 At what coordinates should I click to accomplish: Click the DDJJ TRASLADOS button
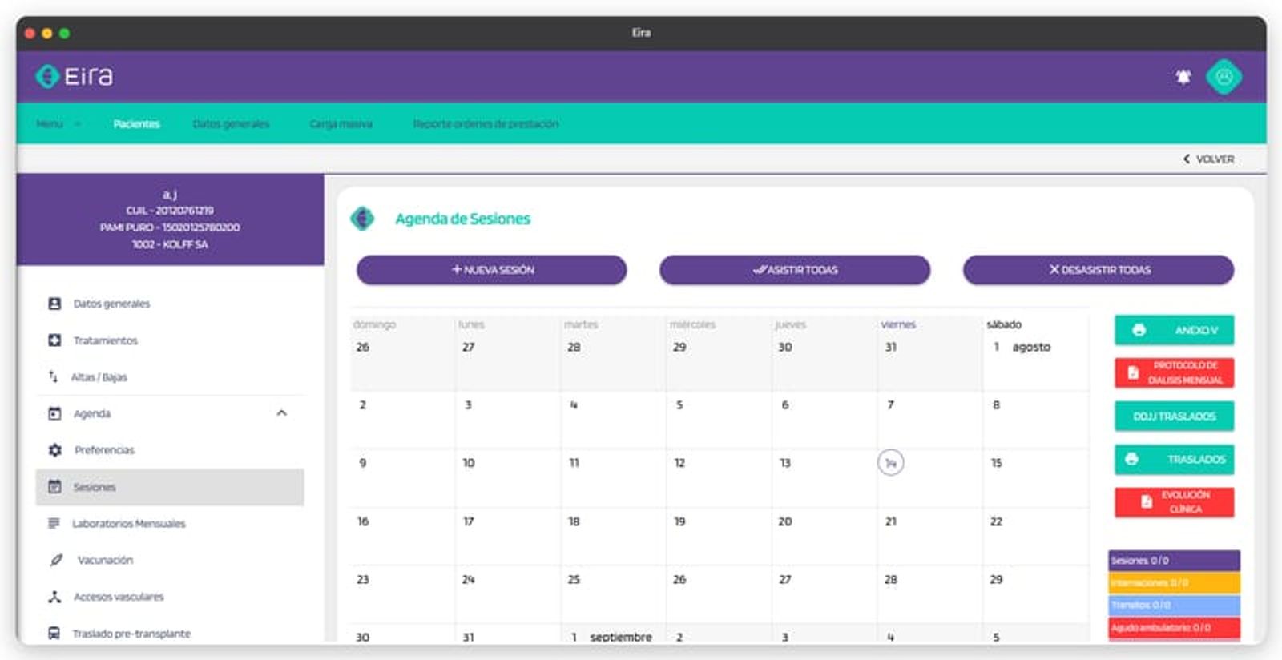click(1174, 417)
